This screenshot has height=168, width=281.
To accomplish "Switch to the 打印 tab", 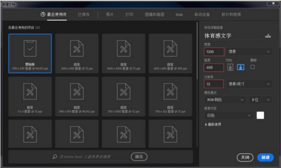I will pos(129,15).
